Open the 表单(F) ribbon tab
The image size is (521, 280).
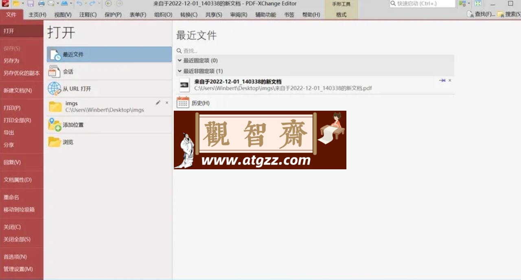point(138,15)
